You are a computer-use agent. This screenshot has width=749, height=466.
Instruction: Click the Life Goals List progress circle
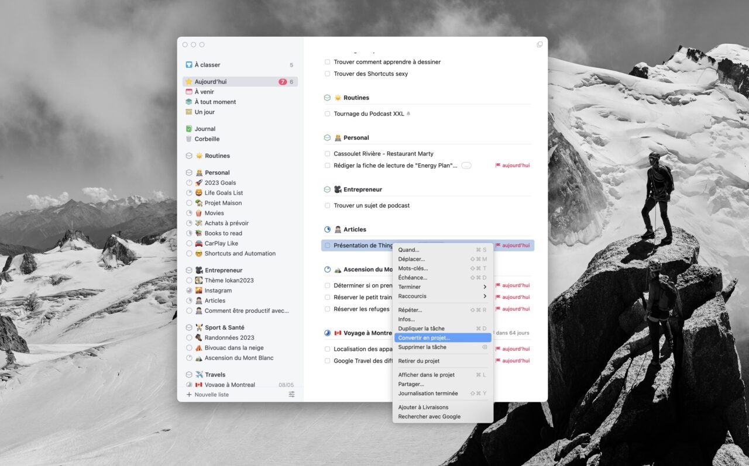tap(189, 193)
